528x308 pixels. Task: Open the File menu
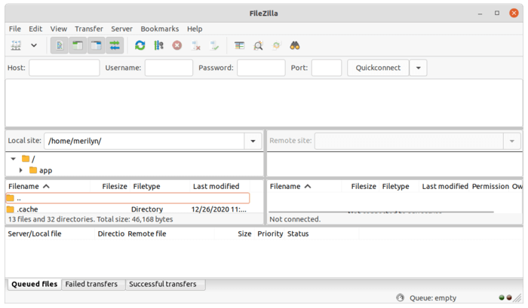point(15,29)
